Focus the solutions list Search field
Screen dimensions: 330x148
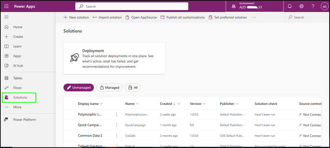click(x=307, y=18)
